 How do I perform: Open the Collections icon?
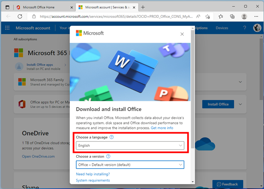232,16
